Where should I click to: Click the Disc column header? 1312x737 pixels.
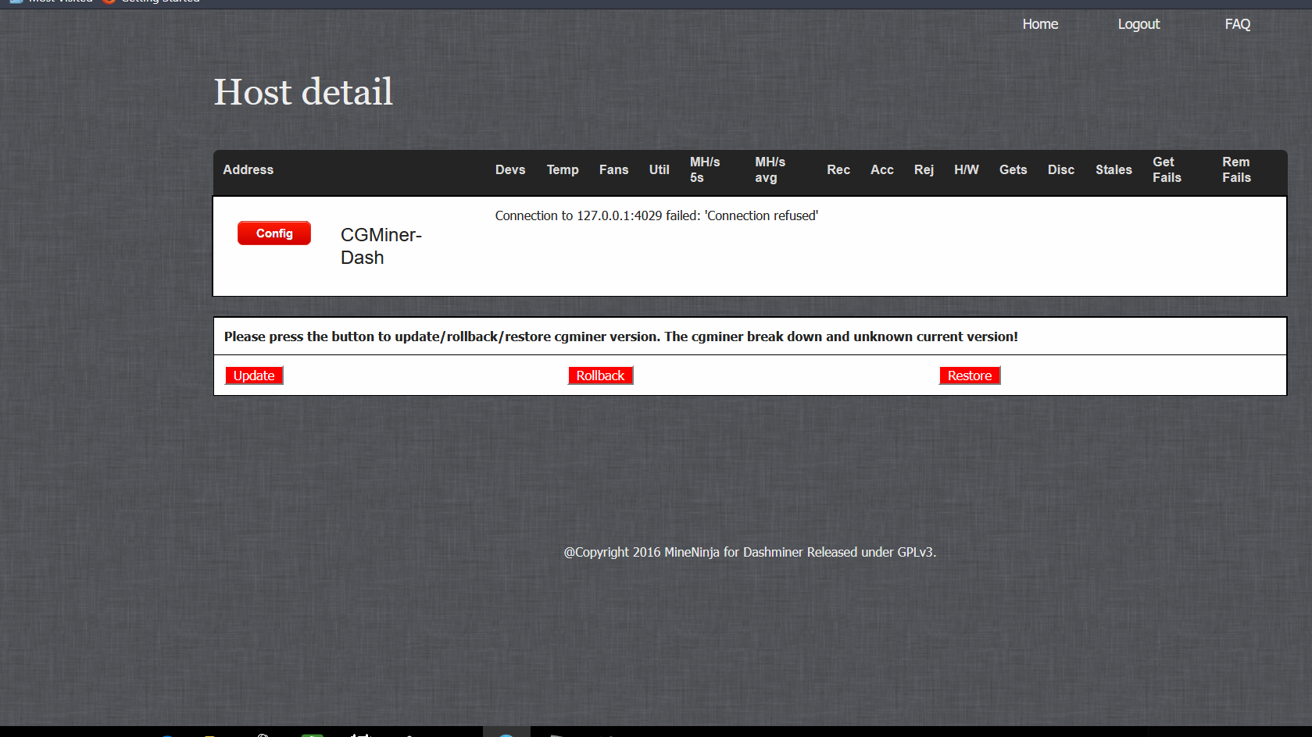click(x=1061, y=169)
